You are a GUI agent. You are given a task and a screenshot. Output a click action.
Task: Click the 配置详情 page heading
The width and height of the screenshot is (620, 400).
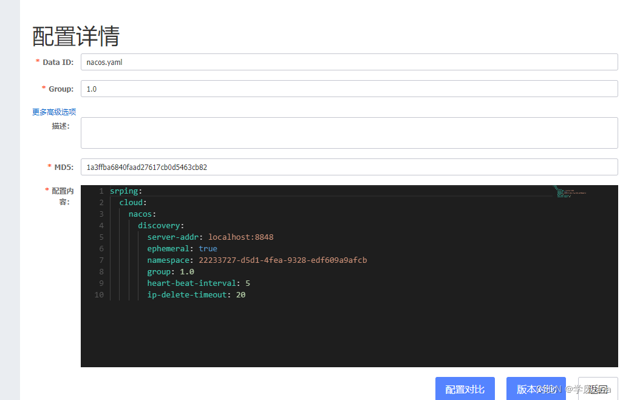coord(76,36)
